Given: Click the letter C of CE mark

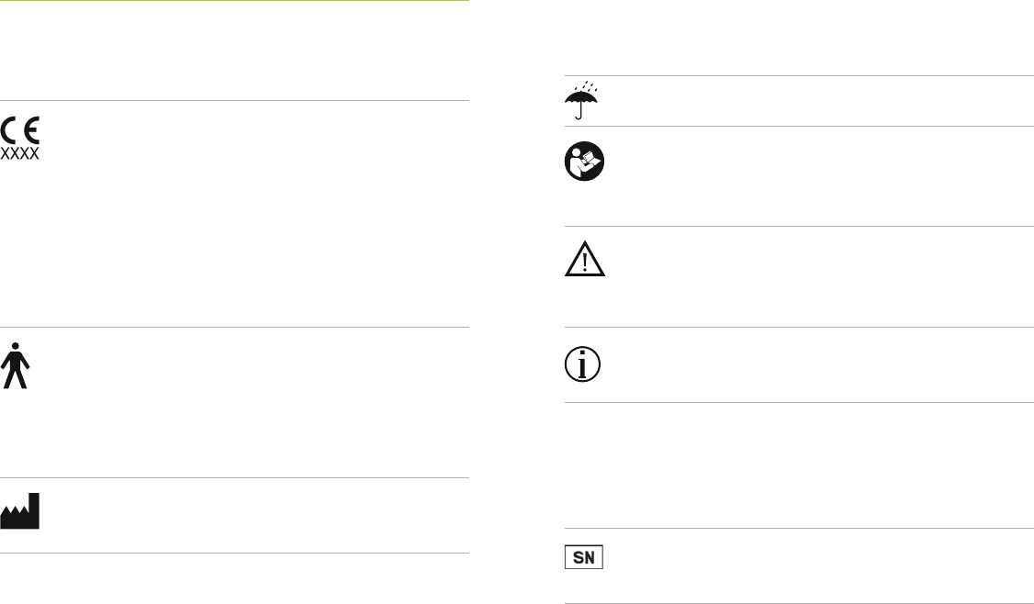Looking at the screenshot, I should tap(8, 130).
